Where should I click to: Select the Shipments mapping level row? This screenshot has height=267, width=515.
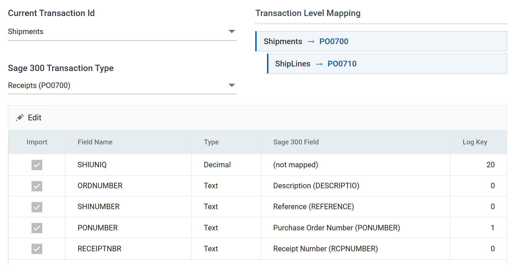pos(381,41)
